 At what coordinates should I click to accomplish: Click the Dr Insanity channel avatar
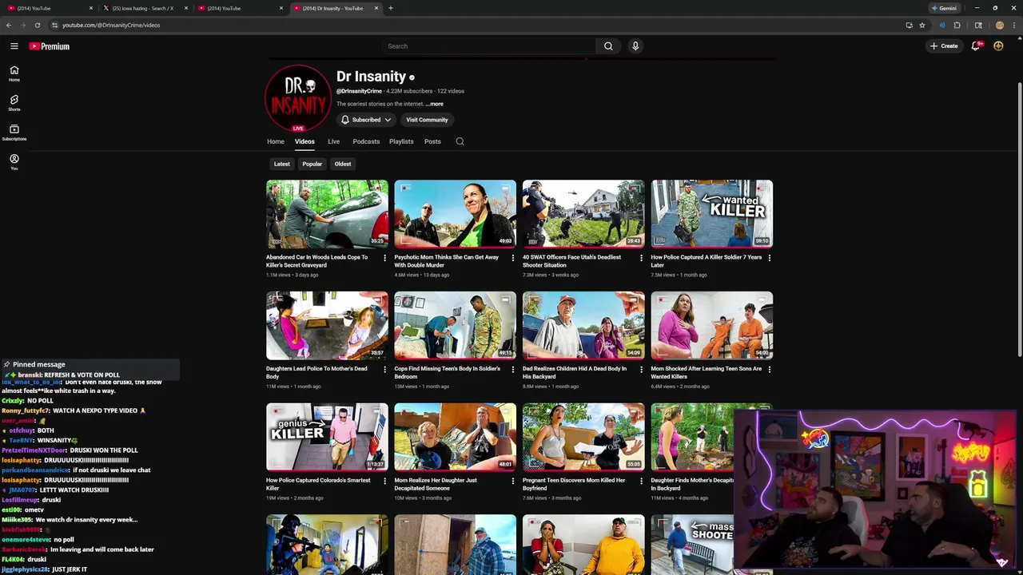click(298, 97)
